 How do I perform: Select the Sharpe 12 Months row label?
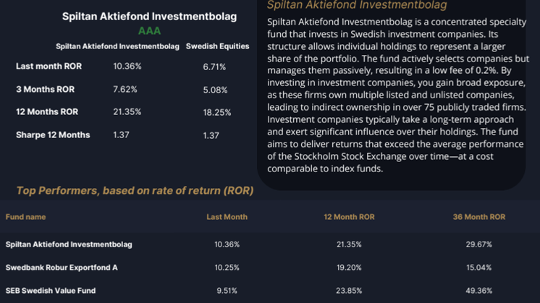[x=53, y=135]
